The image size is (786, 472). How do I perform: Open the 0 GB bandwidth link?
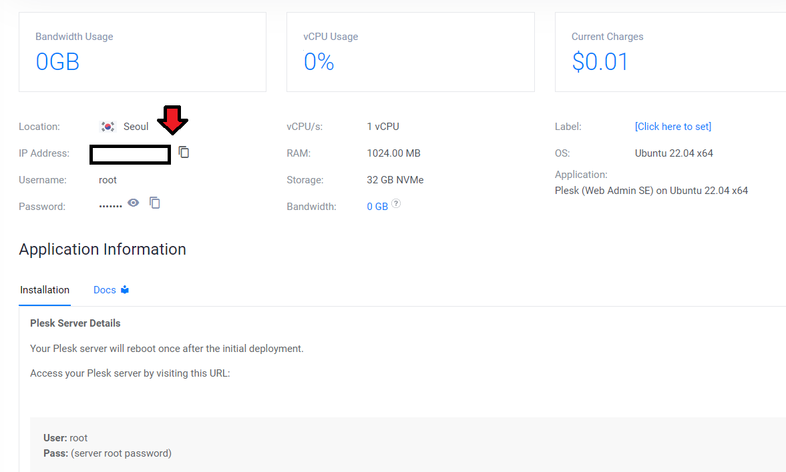[377, 206]
